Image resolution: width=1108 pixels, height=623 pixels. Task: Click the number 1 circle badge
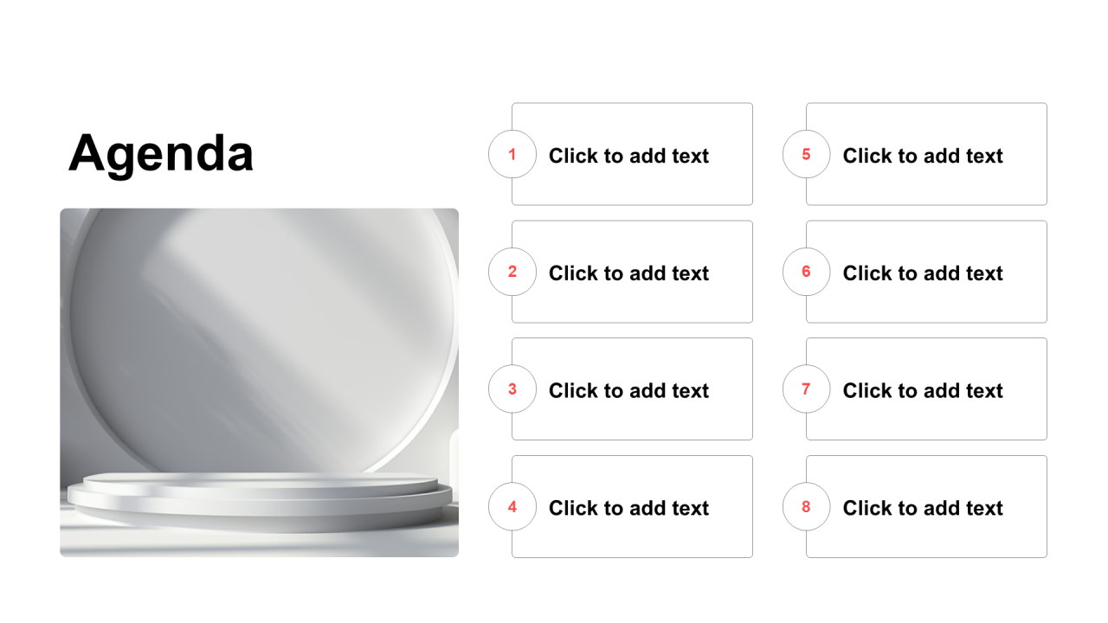(x=512, y=154)
